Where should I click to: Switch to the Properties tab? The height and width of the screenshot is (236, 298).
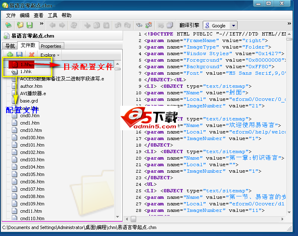(x=51, y=46)
